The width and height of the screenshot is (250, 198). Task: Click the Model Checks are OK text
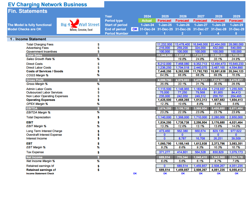[x=24, y=29]
